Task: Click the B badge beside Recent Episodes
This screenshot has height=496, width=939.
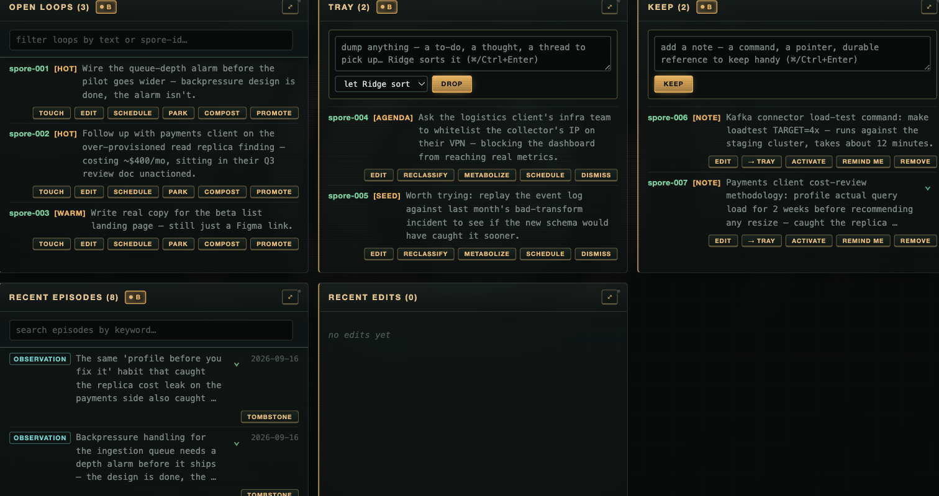Action: (135, 297)
